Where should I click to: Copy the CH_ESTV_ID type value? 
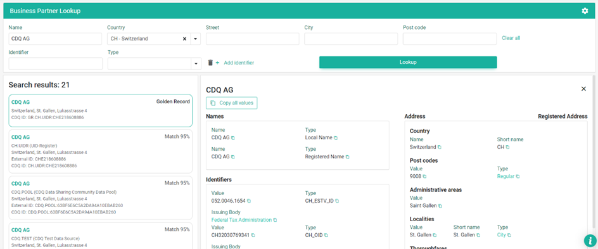(337, 201)
